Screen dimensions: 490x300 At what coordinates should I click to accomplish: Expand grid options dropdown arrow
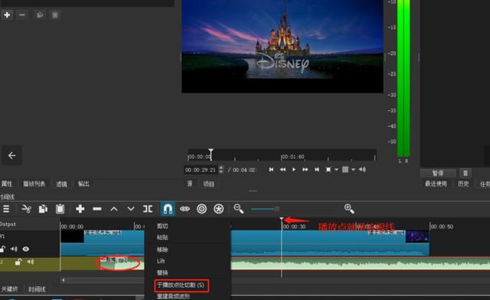tap(353, 170)
